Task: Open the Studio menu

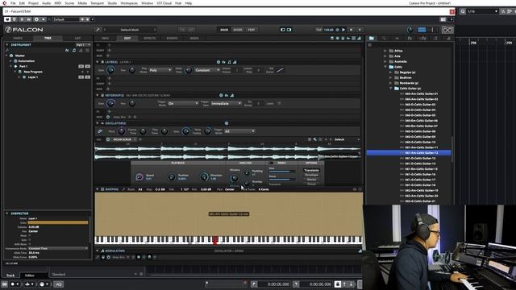Action: (x=112, y=3)
